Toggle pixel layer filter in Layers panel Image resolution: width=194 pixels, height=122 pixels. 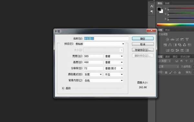pos(177,61)
